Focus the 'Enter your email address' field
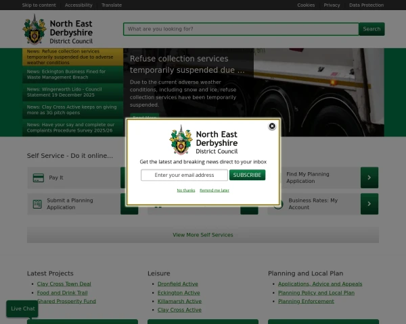 [x=184, y=175]
